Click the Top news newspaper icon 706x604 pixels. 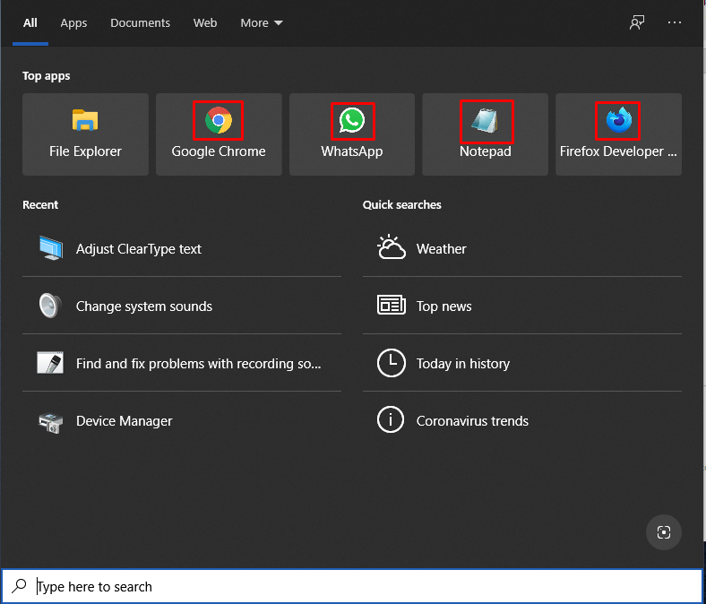pos(391,305)
